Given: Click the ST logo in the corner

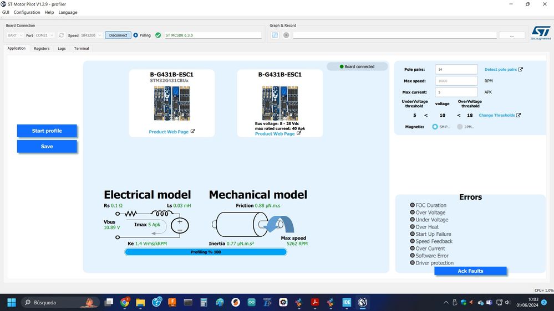Looking at the screenshot, I should [x=541, y=33].
